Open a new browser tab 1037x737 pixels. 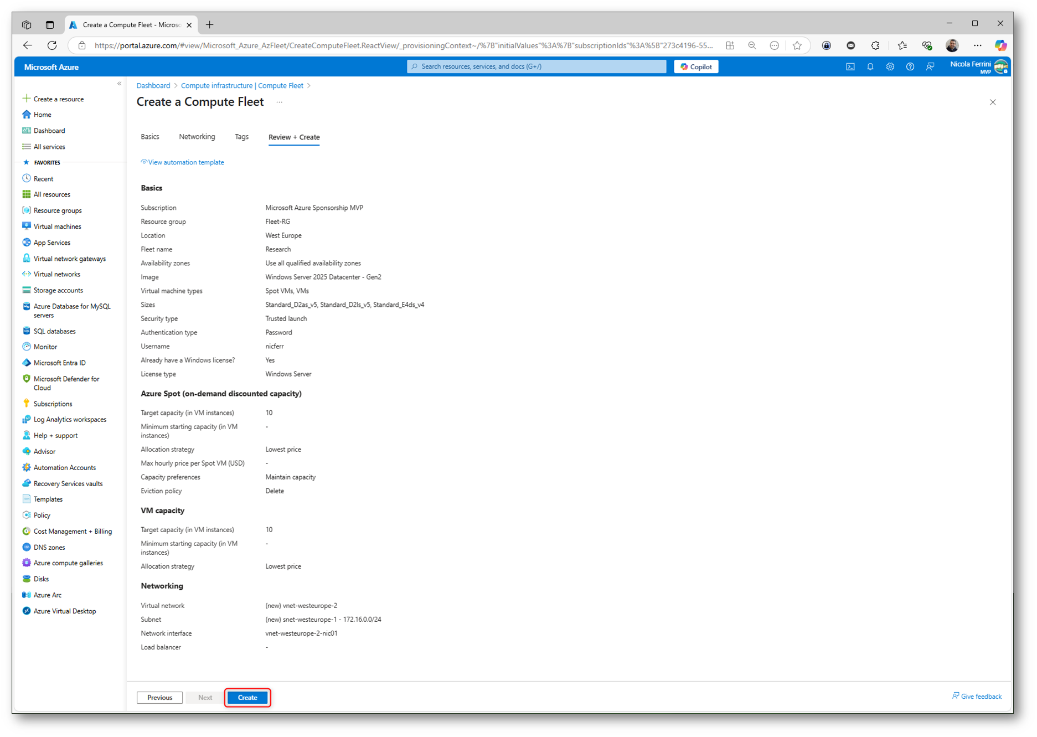click(x=209, y=24)
